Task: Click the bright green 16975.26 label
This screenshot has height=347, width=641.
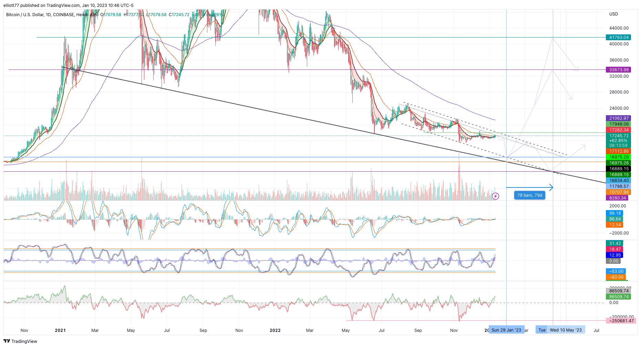Action: point(619,157)
